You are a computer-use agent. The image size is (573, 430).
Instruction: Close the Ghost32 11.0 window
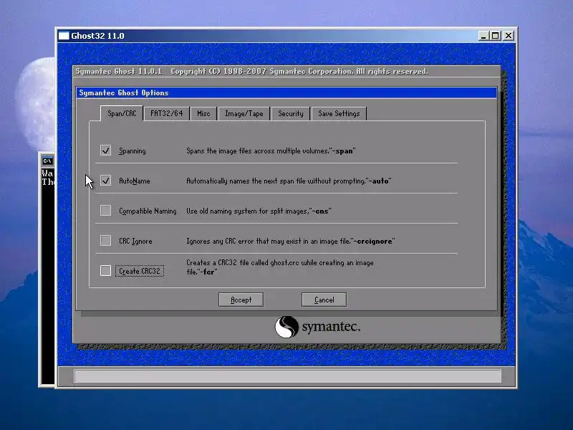pyautogui.click(x=509, y=35)
